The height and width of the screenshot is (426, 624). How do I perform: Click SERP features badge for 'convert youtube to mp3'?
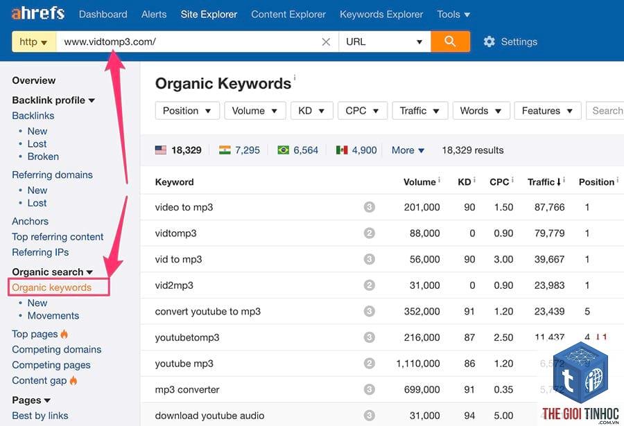click(x=370, y=311)
